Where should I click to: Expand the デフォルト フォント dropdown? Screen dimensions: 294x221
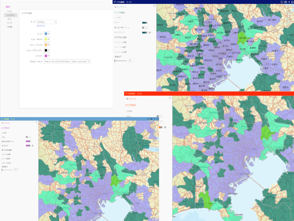click(67, 61)
